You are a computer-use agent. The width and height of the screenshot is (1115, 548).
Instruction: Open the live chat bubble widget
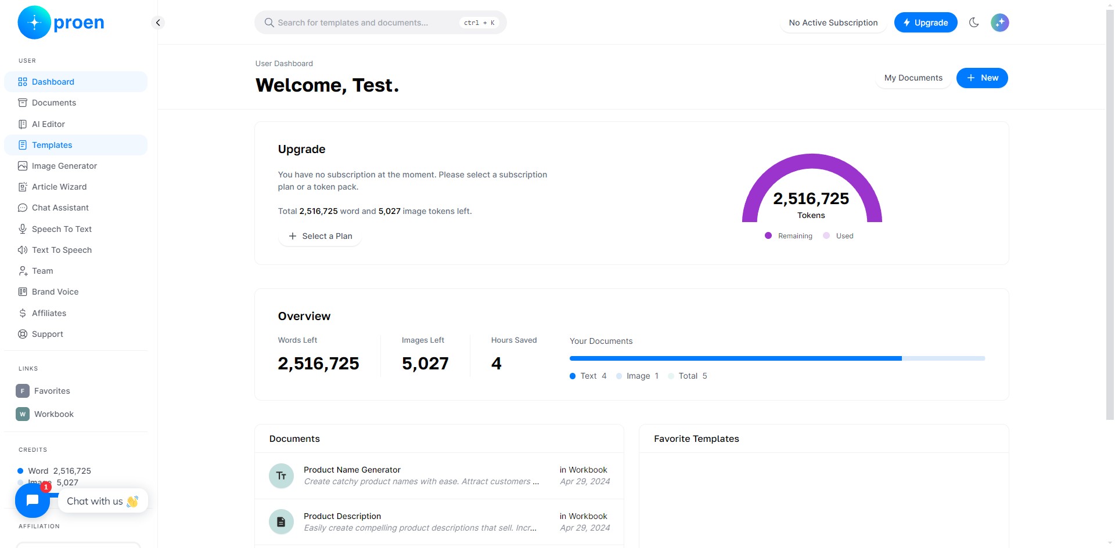tap(33, 500)
